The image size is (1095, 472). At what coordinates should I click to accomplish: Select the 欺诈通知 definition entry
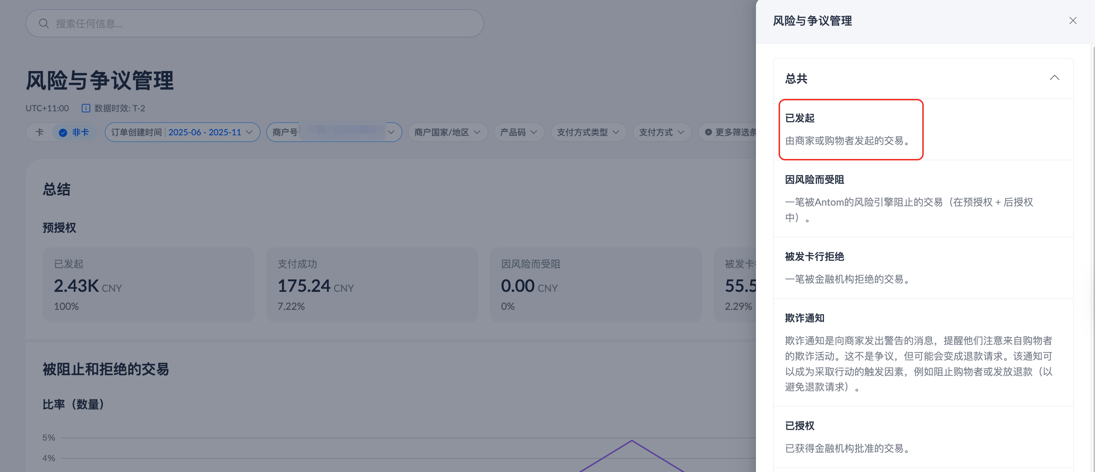pyautogui.click(x=918, y=352)
